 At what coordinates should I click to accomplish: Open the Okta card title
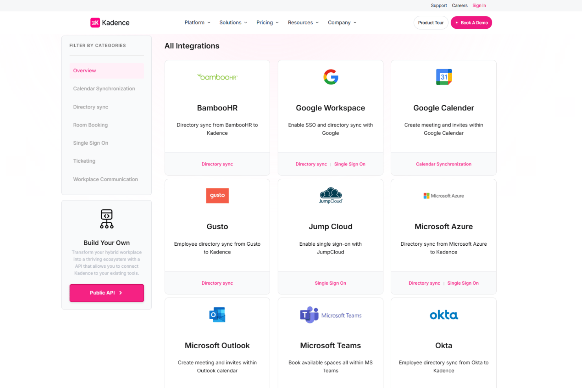444,346
